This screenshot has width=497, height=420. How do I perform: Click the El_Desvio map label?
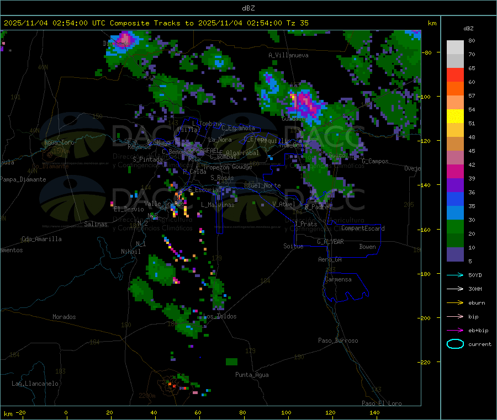pos(129,209)
